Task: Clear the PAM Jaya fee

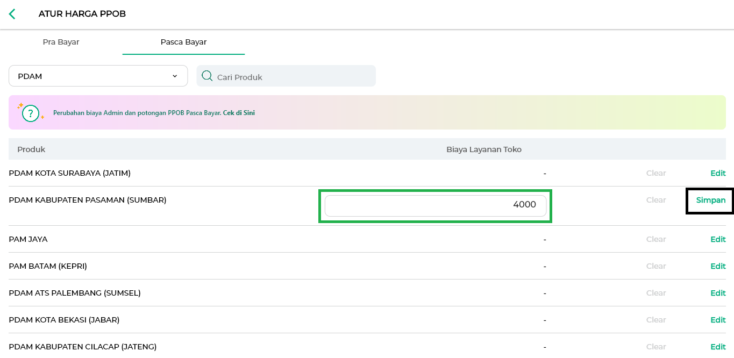Action: coord(655,239)
